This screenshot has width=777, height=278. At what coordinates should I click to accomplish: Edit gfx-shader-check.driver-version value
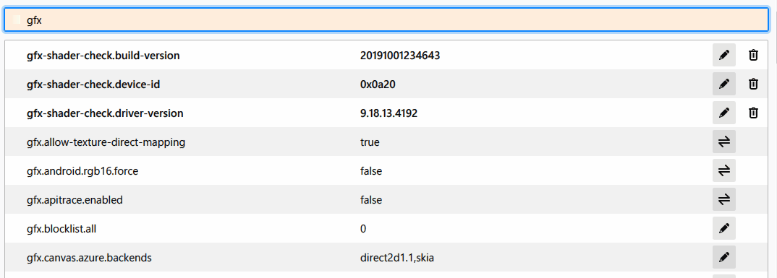coord(724,113)
